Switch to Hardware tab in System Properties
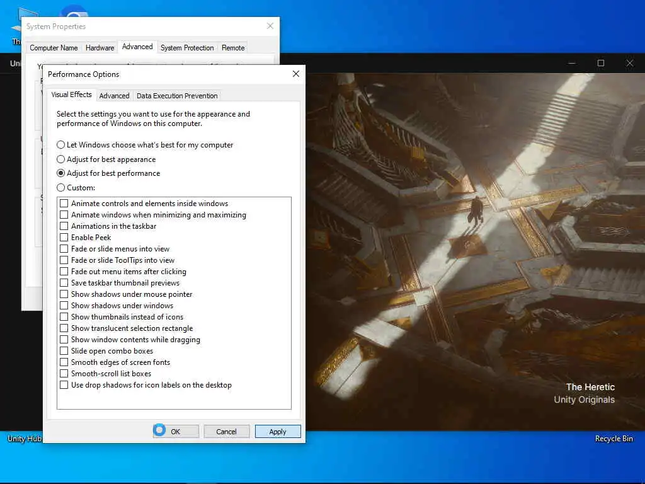Screen dimensions: 645x484 point(100,48)
